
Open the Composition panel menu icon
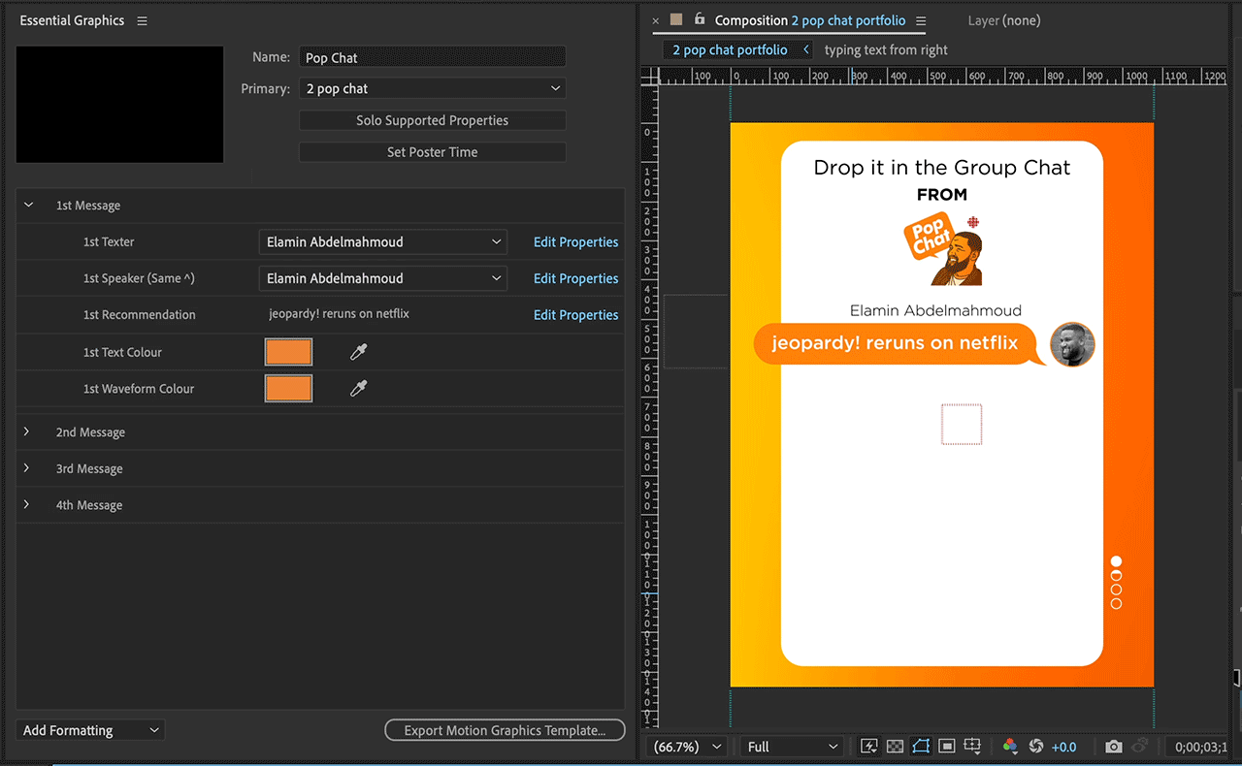click(921, 20)
